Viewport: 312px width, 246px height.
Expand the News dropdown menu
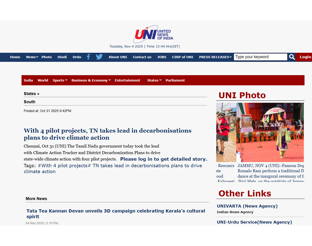(x=32, y=57)
